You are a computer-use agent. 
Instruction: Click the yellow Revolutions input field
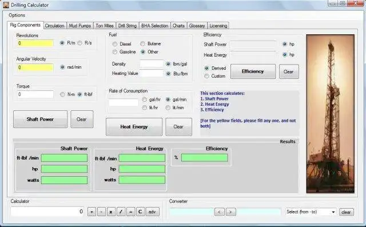35,43
